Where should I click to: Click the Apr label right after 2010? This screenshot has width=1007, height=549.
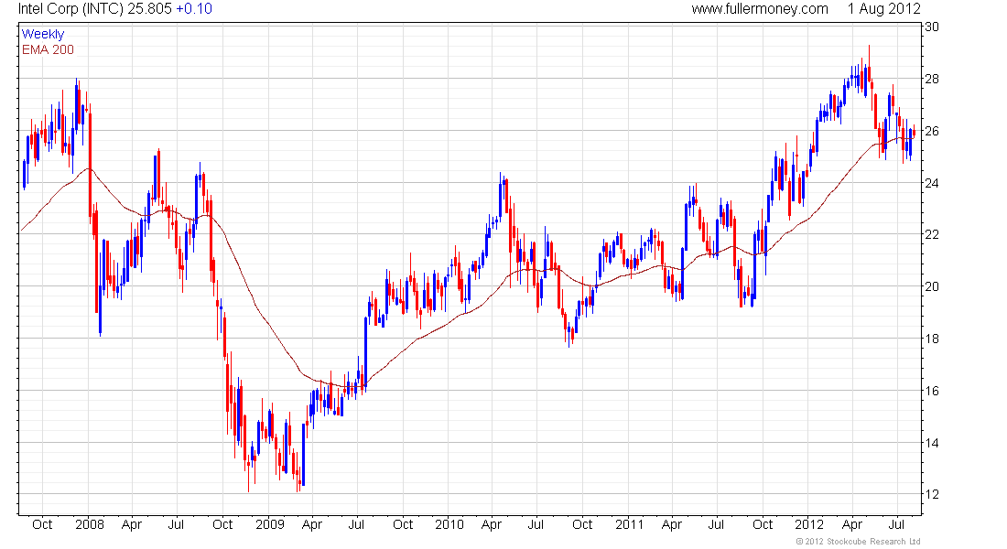tap(492, 524)
